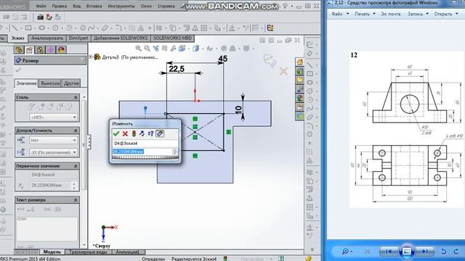Switch to the DimXpert tab
Viewport: 465px width, 261px height.
78,38
